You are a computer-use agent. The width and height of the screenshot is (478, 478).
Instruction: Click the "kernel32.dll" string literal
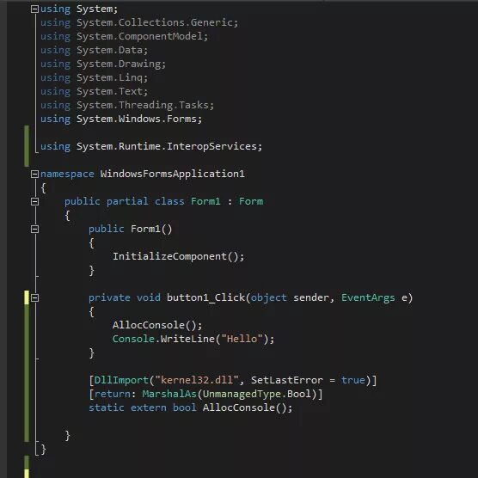pyautogui.click(x=197, y=381)
